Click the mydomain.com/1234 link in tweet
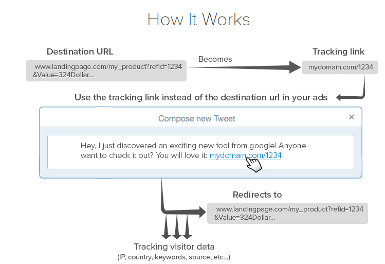The width and height of the screenshot is (385, 264). point(245,155)
